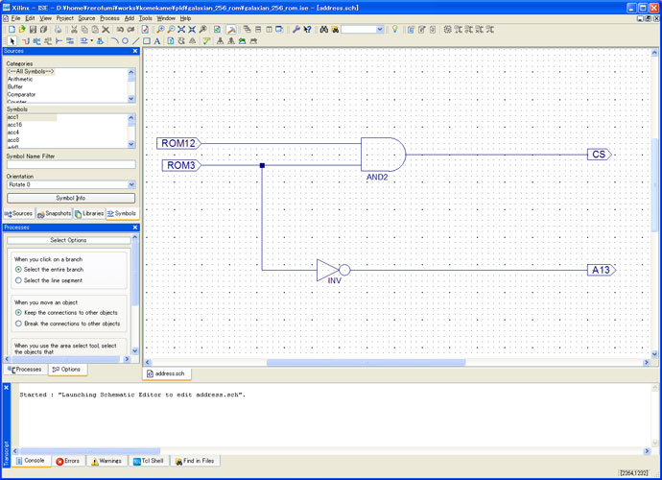Click the What's This help pointer icon
This screenshot has width=662, height=480.
[307, 29]
